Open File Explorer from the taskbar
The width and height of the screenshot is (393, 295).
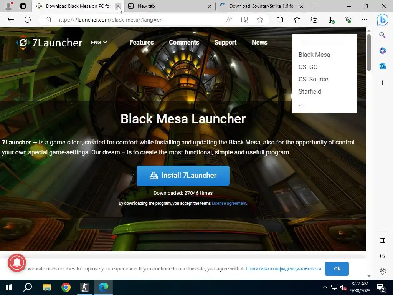click(47, 287)
